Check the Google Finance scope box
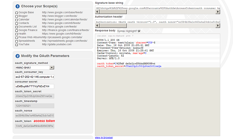 point(17,30)
